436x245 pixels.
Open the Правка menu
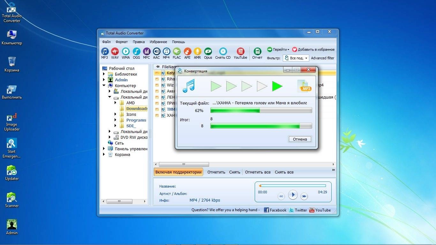click(139, 42)
